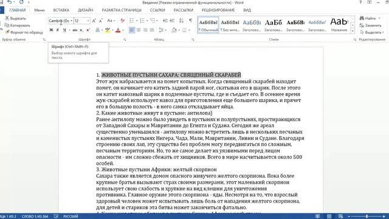Open the ГЛАВНАЯ ribbon tab

pyautogui.click(x=18, y=10)
